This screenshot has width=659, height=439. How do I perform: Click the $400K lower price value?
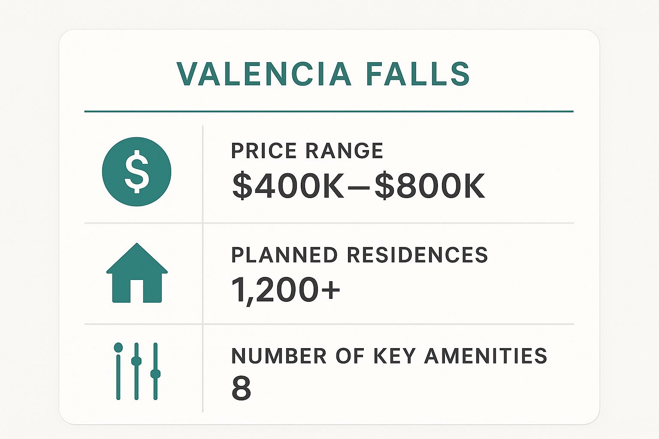[288, 186]
